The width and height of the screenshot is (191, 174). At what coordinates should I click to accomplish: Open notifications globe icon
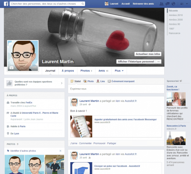173,4
